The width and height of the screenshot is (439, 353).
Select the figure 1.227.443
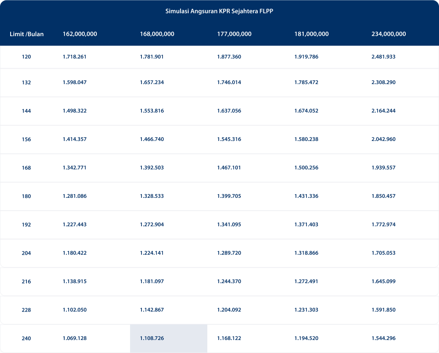74,225
